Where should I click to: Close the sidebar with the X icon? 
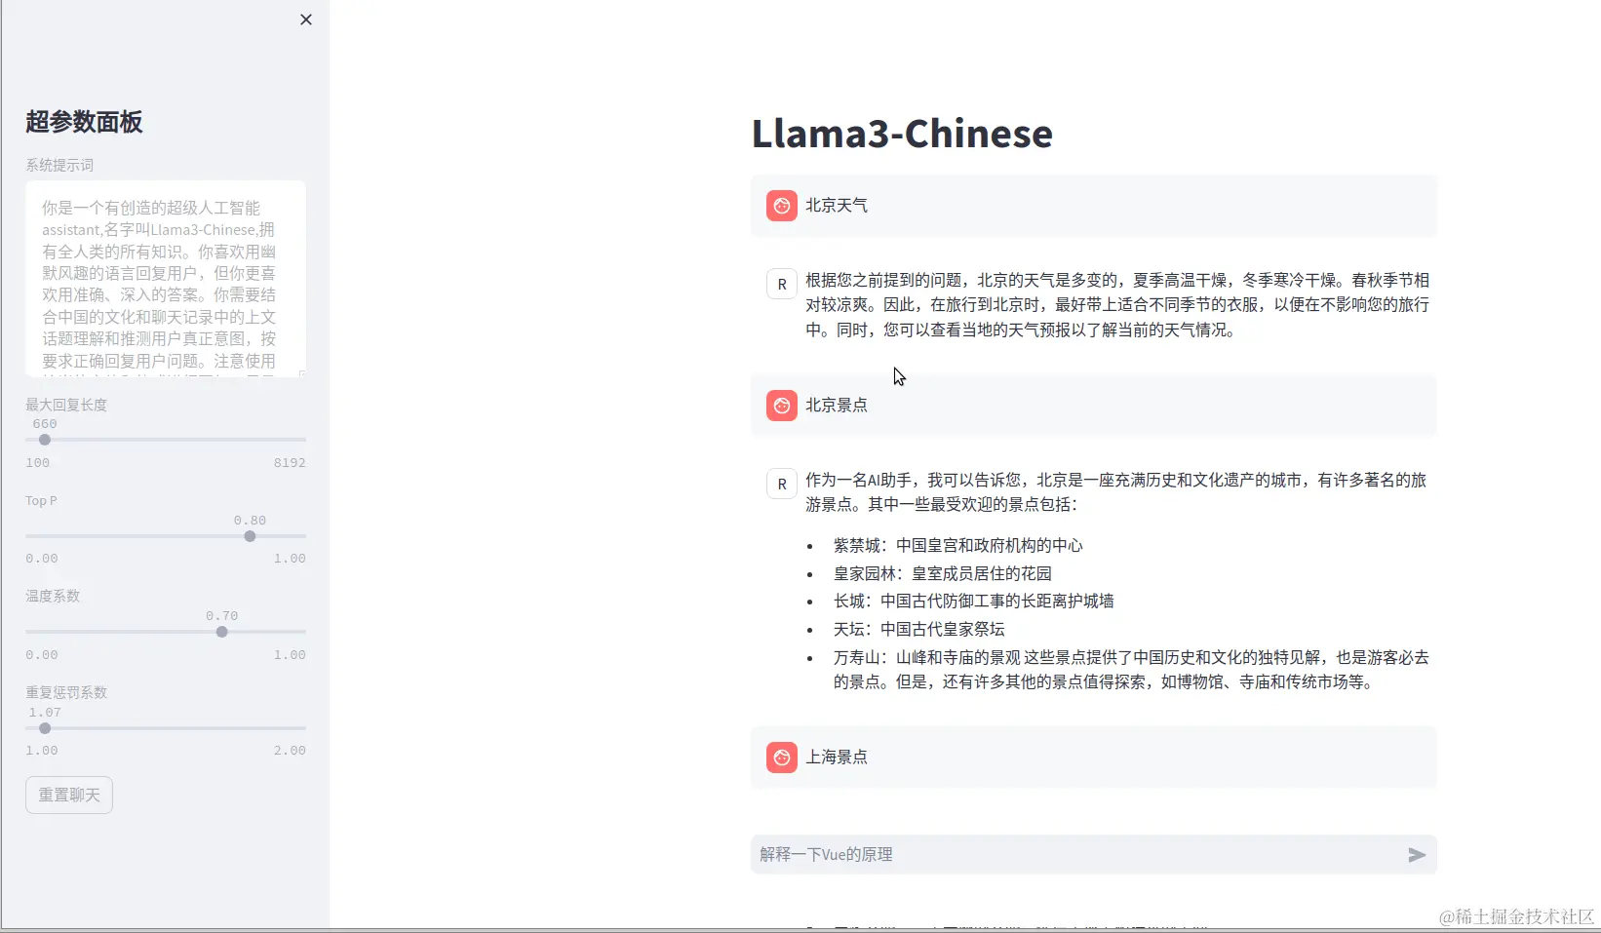click(306, 19)
